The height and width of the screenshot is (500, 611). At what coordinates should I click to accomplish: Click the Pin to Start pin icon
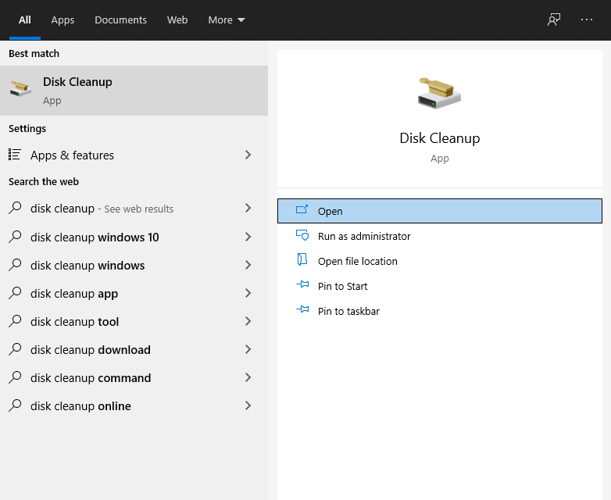tap(302, 286)
